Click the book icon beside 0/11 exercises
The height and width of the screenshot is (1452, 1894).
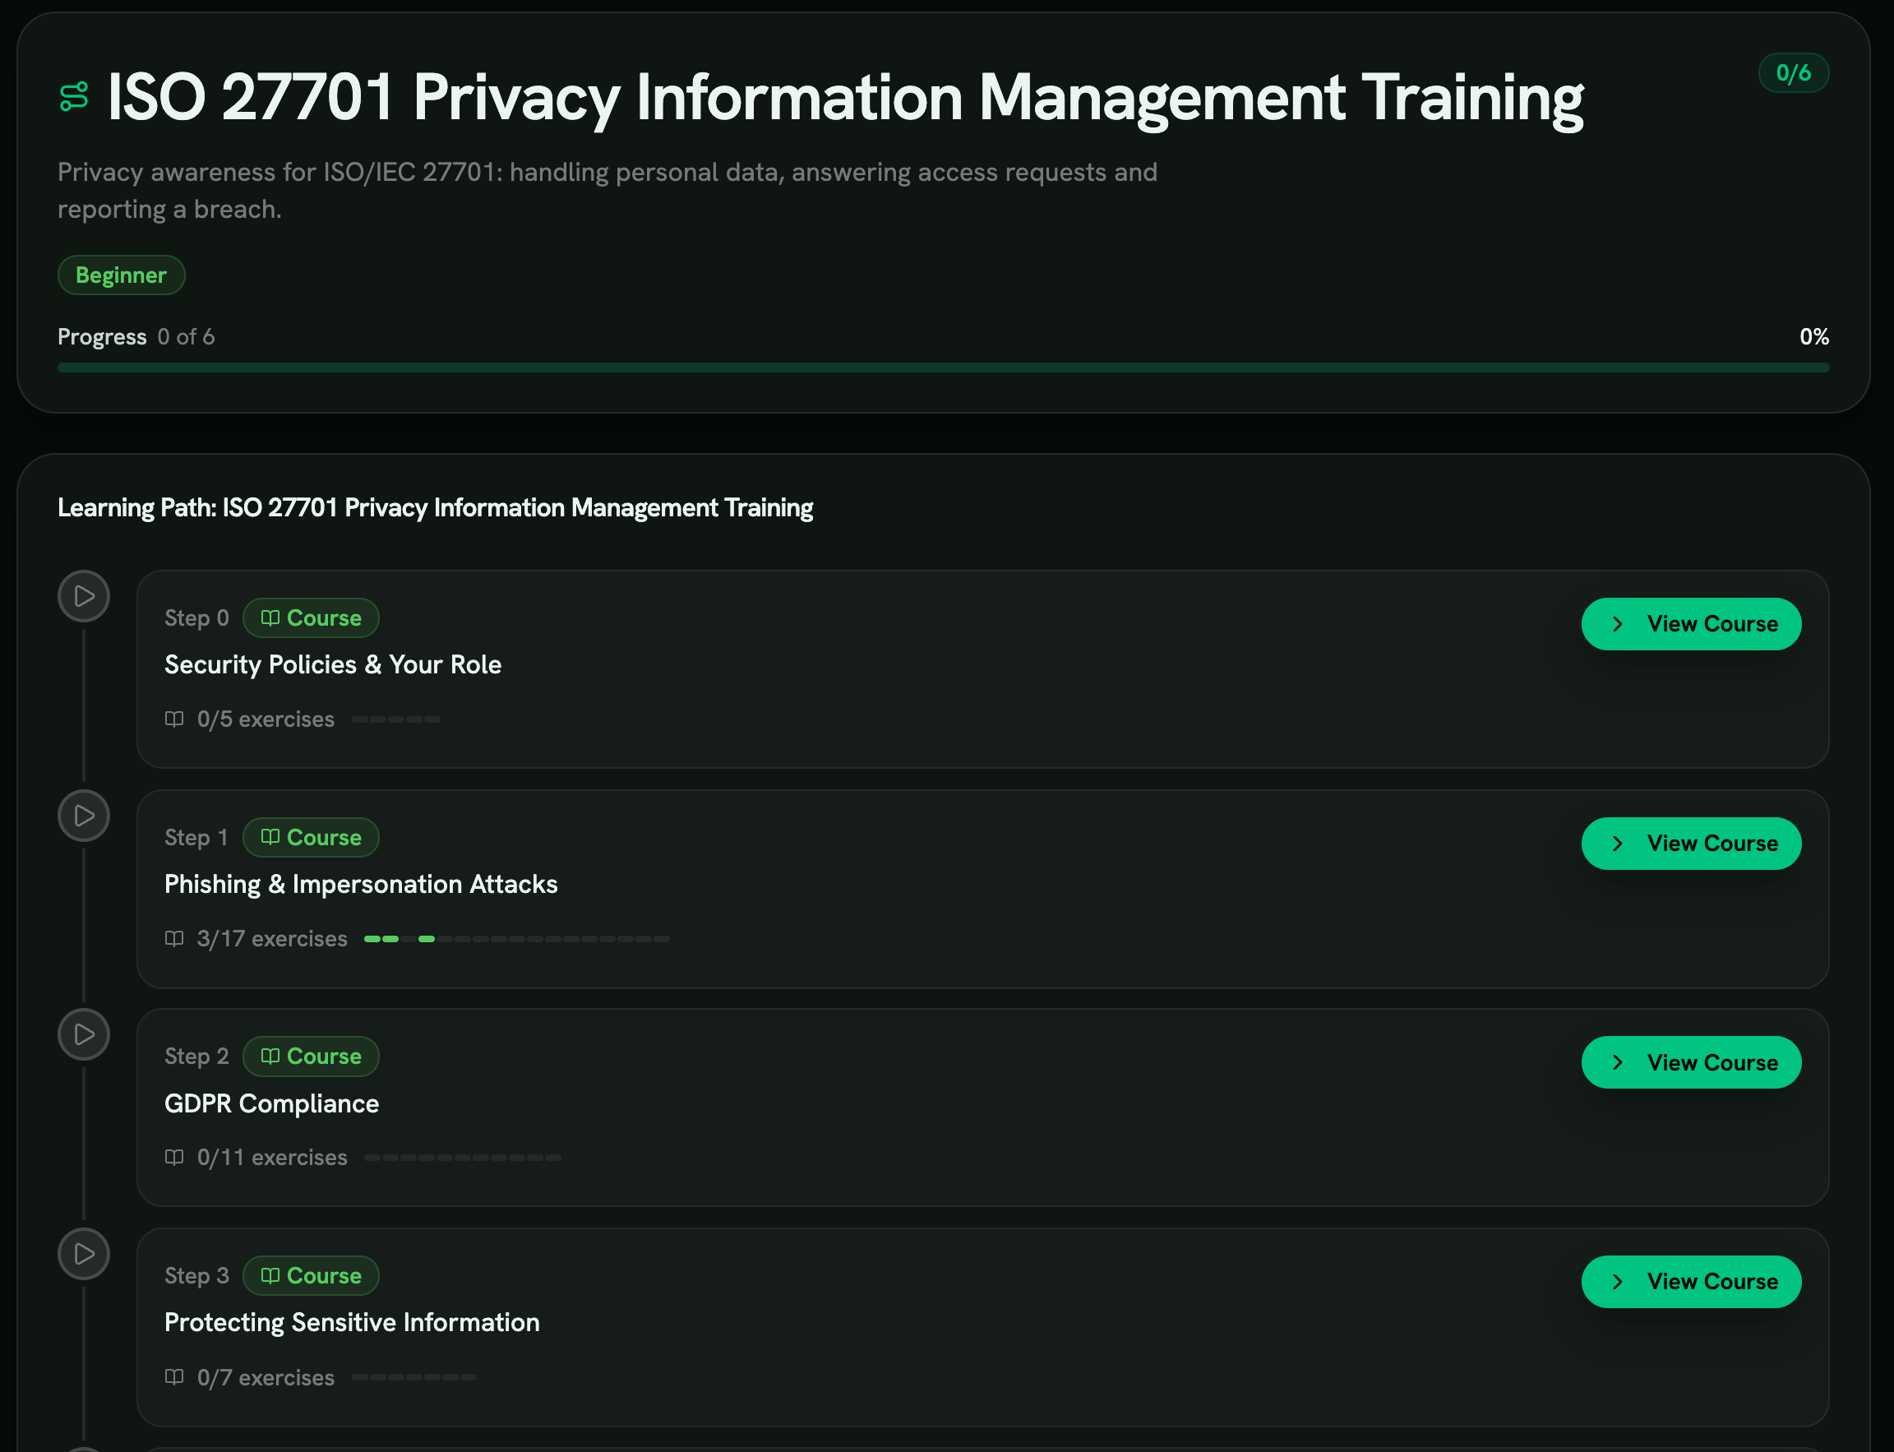[174, 1158]
